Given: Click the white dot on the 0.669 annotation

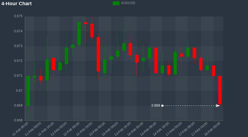Looking at the screenshot, I should (x=162, y=105).
